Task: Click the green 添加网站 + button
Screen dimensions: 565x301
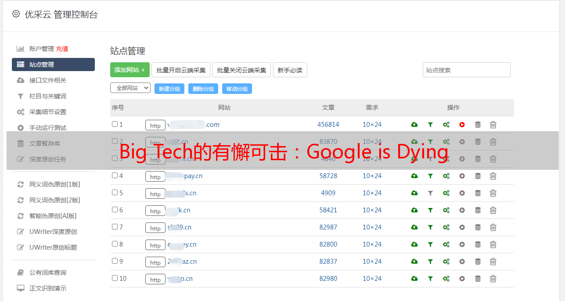Action: click(130, 70)
